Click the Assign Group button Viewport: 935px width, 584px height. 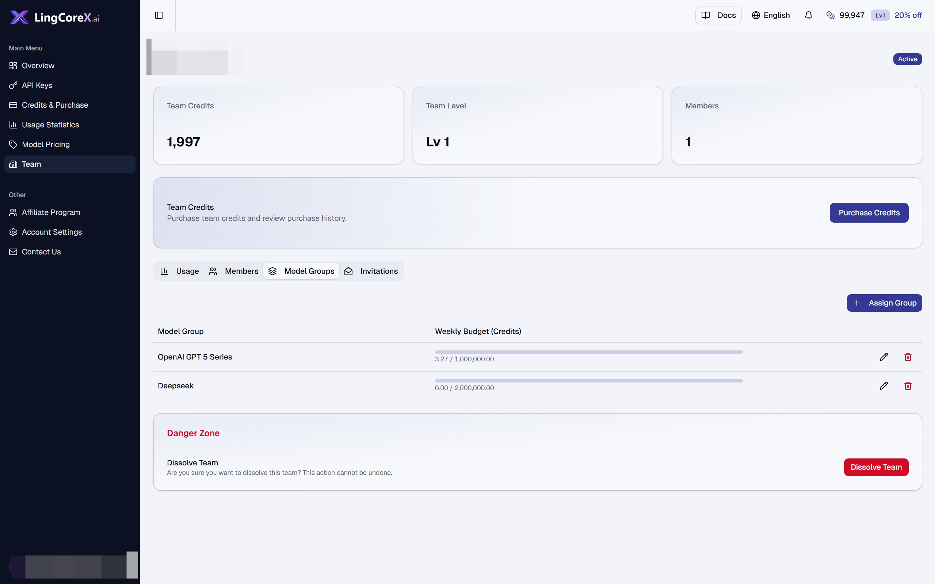click(884, 303)
